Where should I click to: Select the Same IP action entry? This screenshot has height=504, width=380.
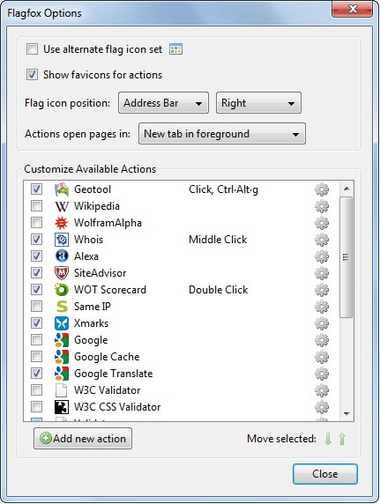click(x=182, y=307)
